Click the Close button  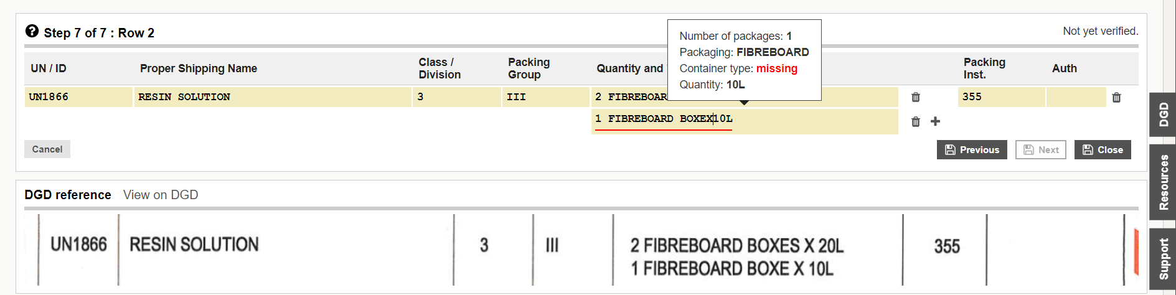tap(1103, 149)
